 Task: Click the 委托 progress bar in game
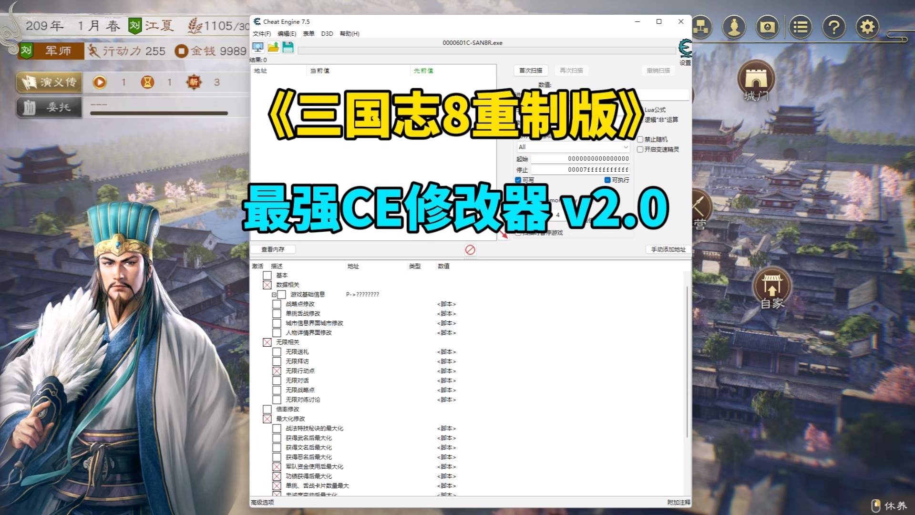(159, 113)
